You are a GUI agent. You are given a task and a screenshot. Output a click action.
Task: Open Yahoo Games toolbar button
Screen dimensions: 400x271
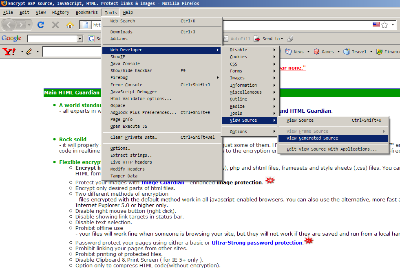pyautogui.click(x=324, y=52)
